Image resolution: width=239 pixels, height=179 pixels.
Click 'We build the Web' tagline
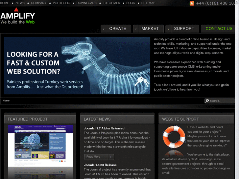click(x=17, y=22)
